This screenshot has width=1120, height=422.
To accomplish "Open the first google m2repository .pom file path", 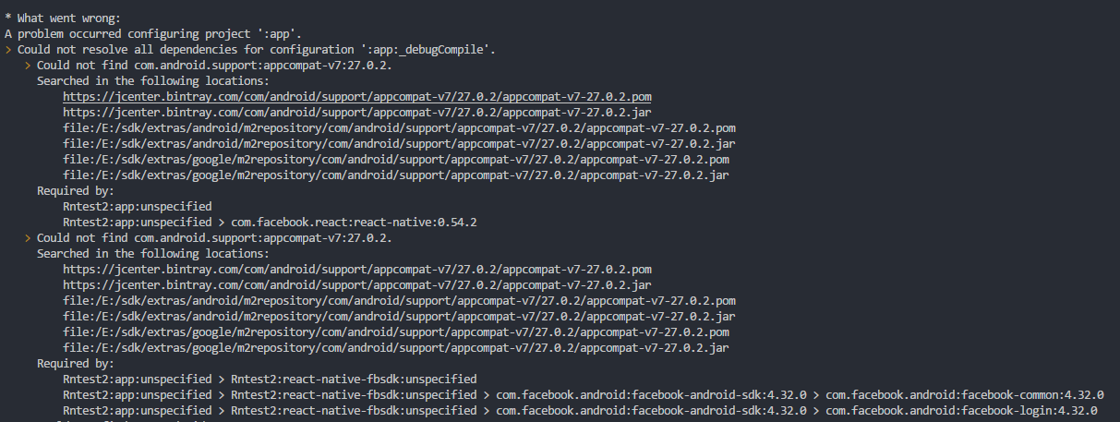I will [396, 159].
